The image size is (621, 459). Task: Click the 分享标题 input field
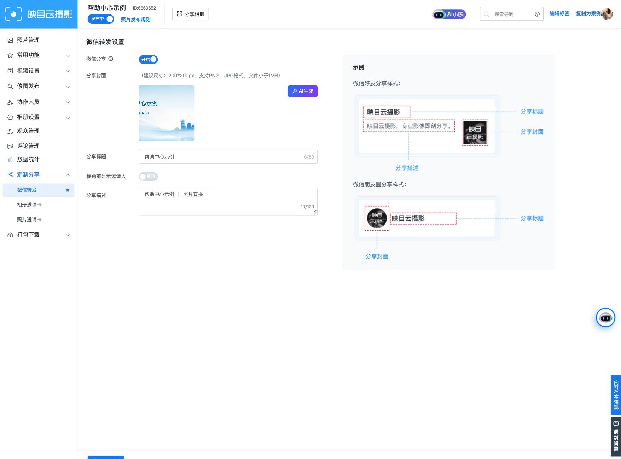click(228, 157)
